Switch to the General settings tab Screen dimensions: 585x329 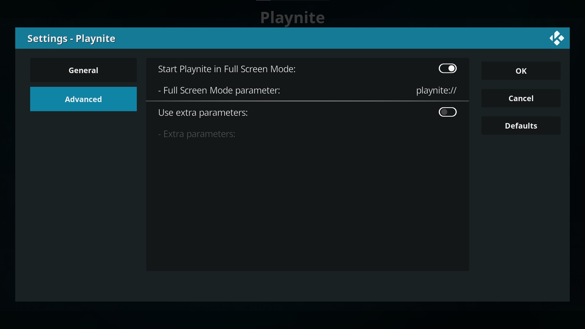(83, 70)
